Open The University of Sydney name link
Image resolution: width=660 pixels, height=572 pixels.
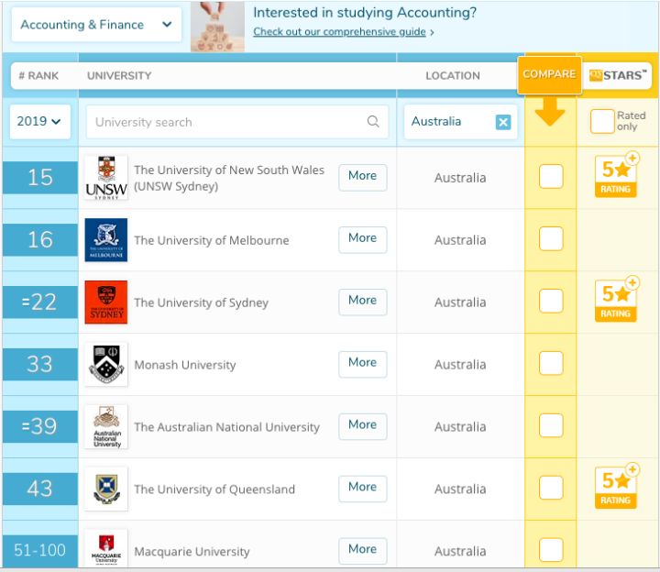point(201,302)
